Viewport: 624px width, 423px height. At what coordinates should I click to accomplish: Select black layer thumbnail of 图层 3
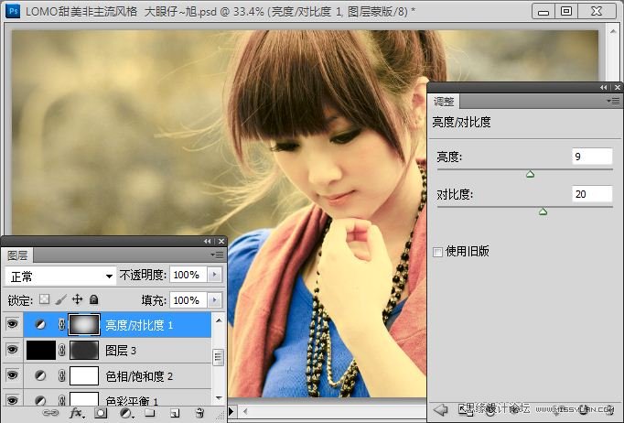point(41,350)
